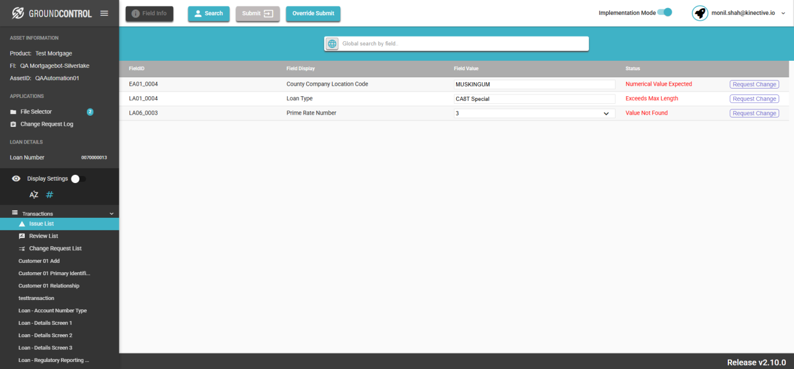
Task: Click the Prime Rate Number label
Action: [x=311, y=113]
